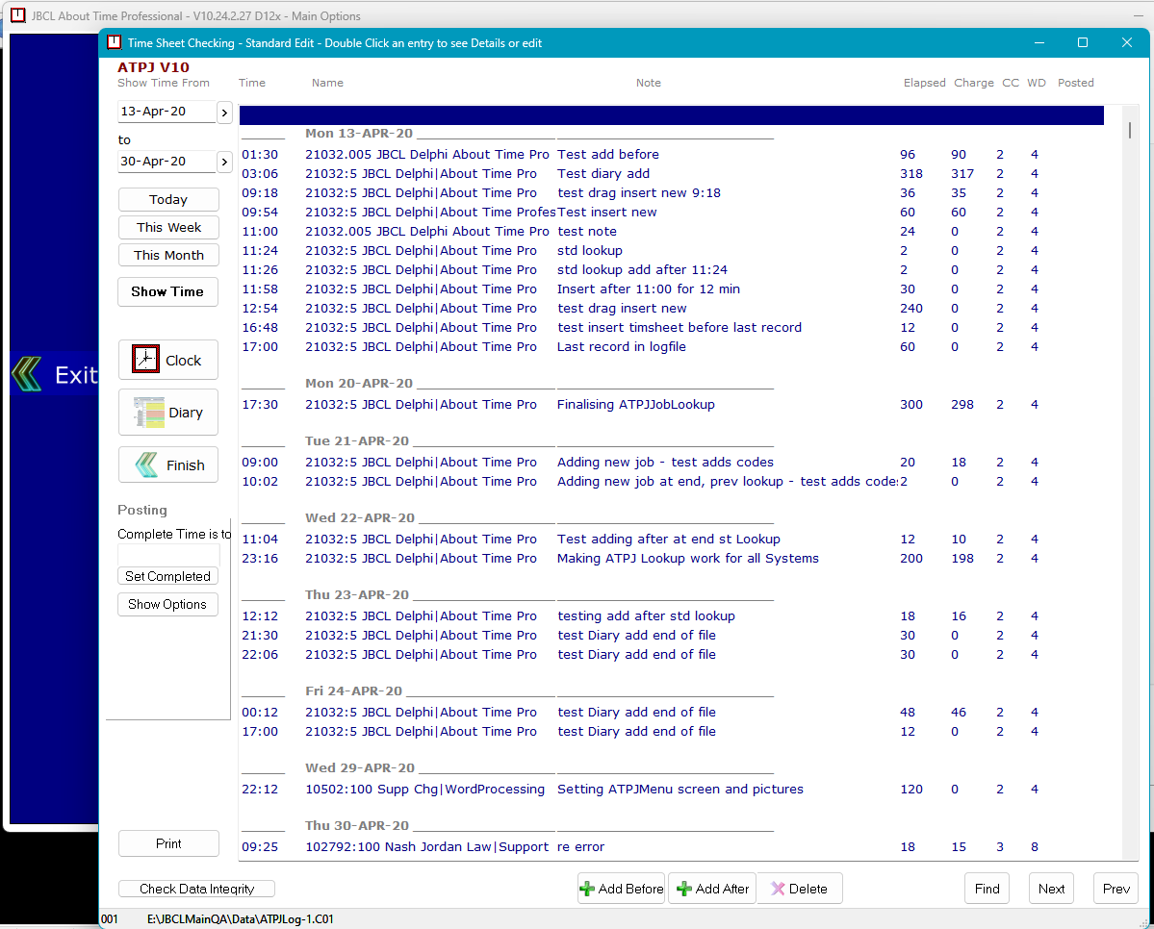1154x929 pixels.
Task: Click the green plus icon on Add Before
Action: 587,888
